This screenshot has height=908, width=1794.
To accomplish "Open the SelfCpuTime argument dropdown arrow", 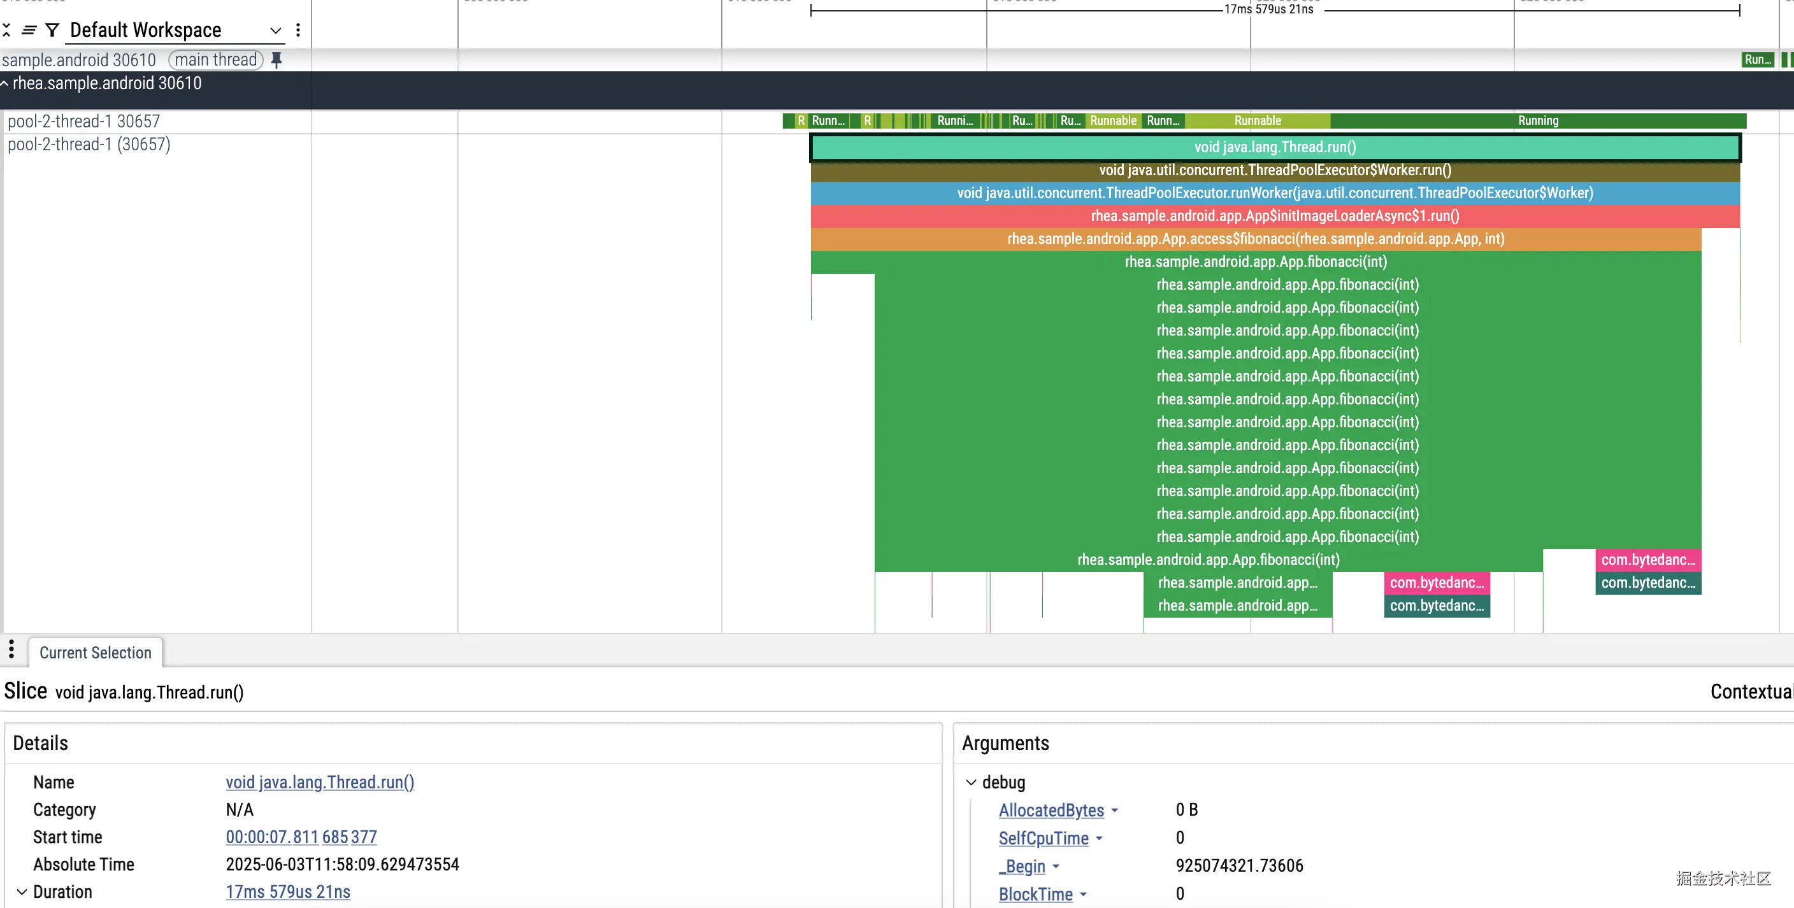I will 1099,839.
